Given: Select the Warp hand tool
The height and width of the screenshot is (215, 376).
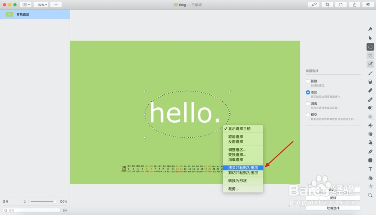Looking at the screenshot, I should 370,143.
